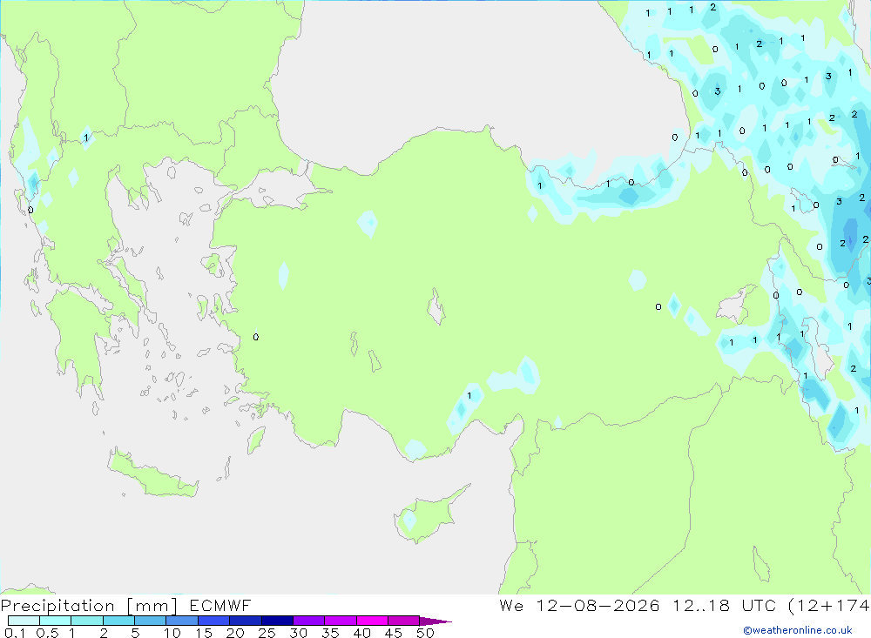
Task: Click the '10' legend scale label
Action: (172, 633)
